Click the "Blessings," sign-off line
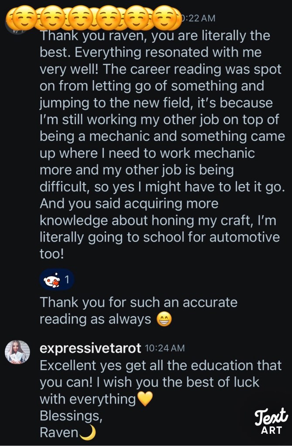Image resolution: width=292 pixels, height=446 pixels. [71, 416]
